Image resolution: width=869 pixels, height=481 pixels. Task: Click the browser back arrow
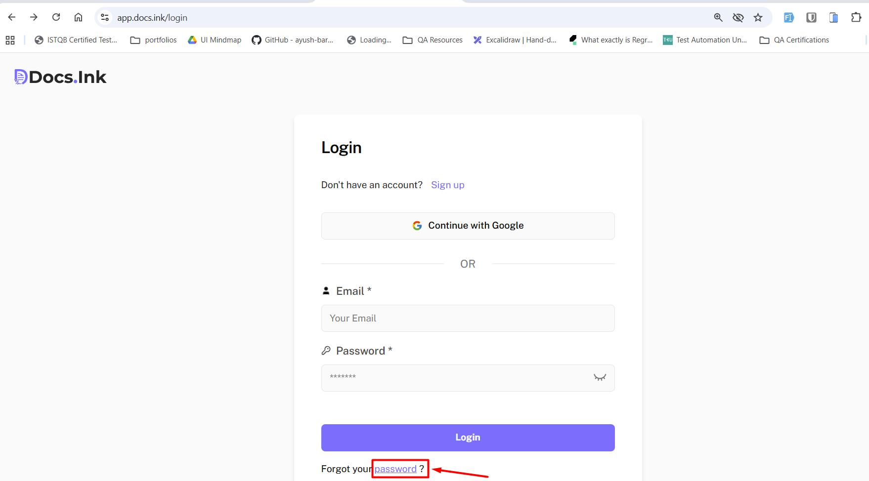coord(12,17)
